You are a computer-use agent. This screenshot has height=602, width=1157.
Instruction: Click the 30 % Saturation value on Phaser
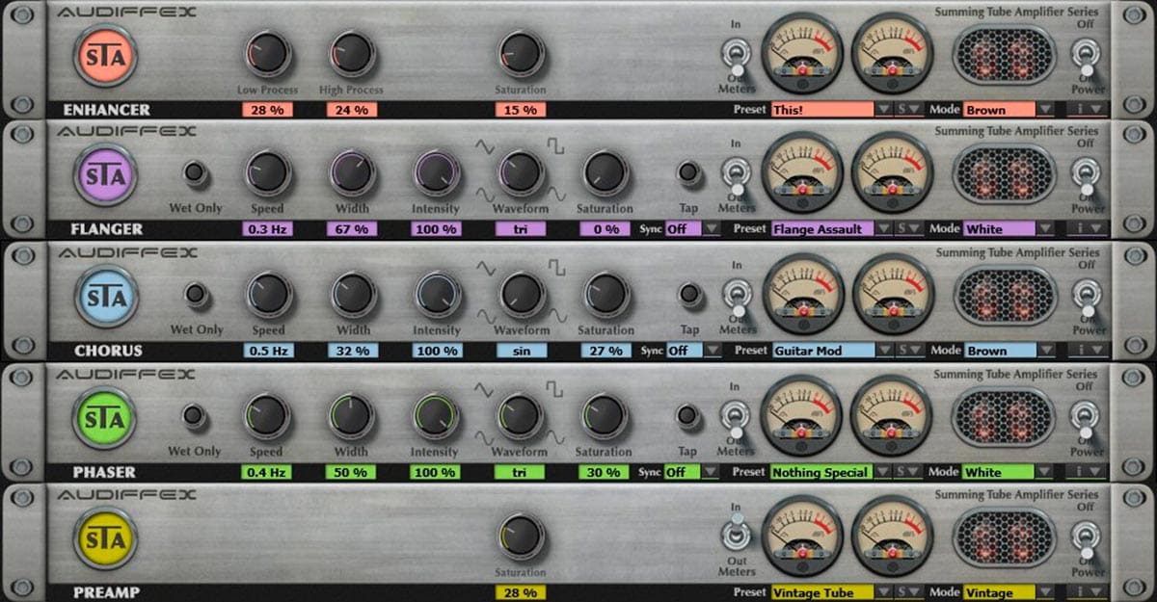coord(605,472)
